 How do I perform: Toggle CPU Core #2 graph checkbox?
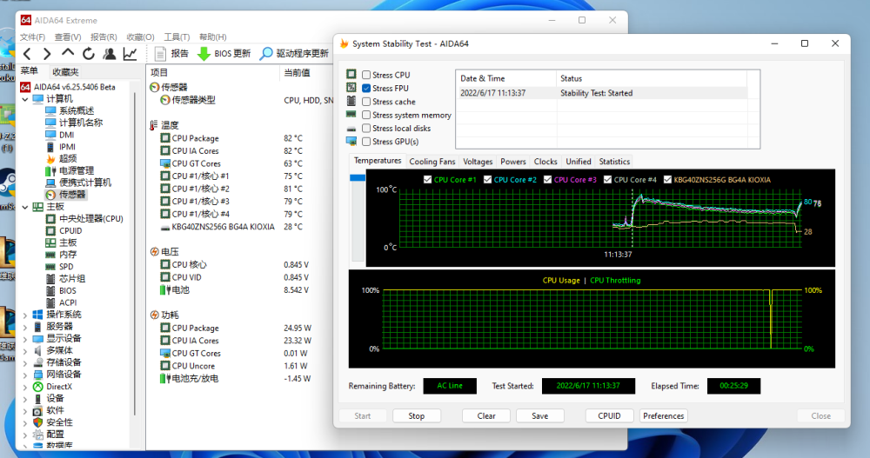[x=487, y=180]
